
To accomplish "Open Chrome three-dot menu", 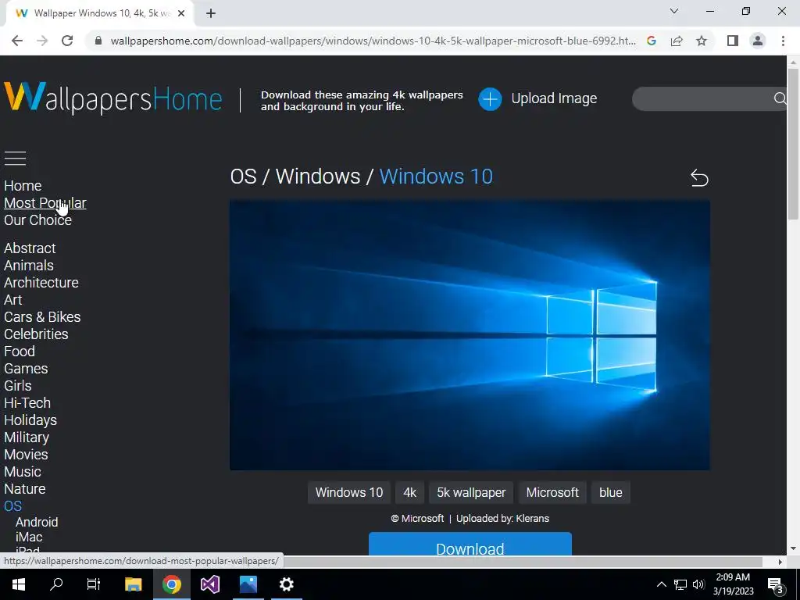I will coord(783,41).
